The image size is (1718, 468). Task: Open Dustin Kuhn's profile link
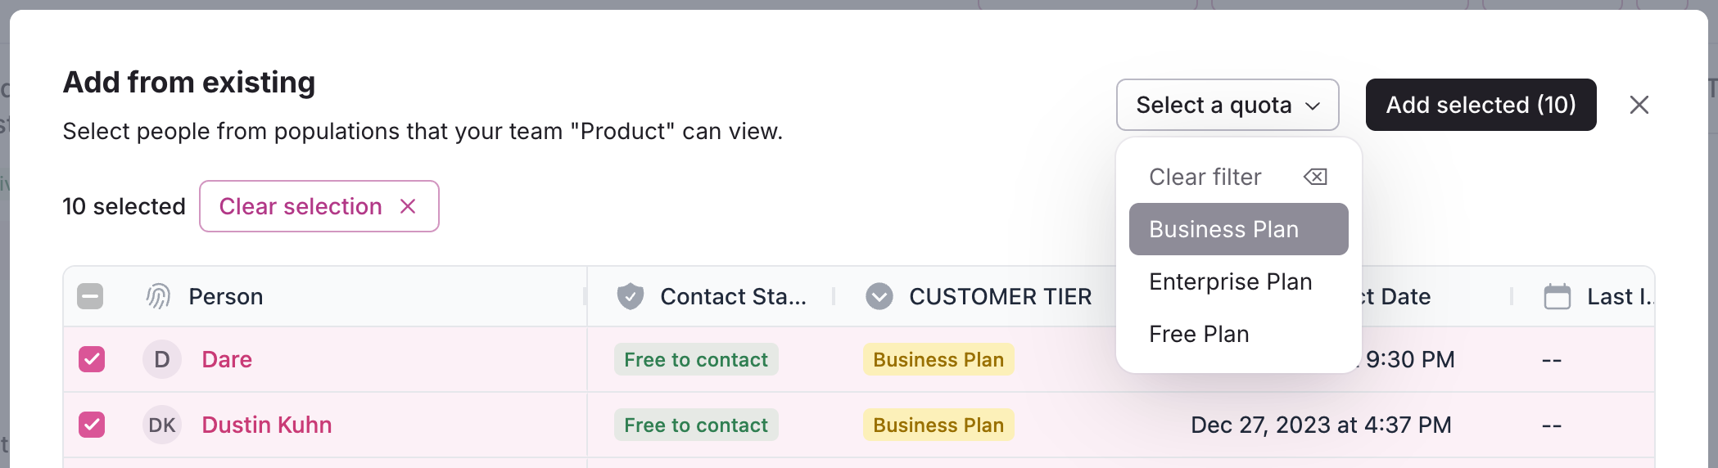pos(267,425)
